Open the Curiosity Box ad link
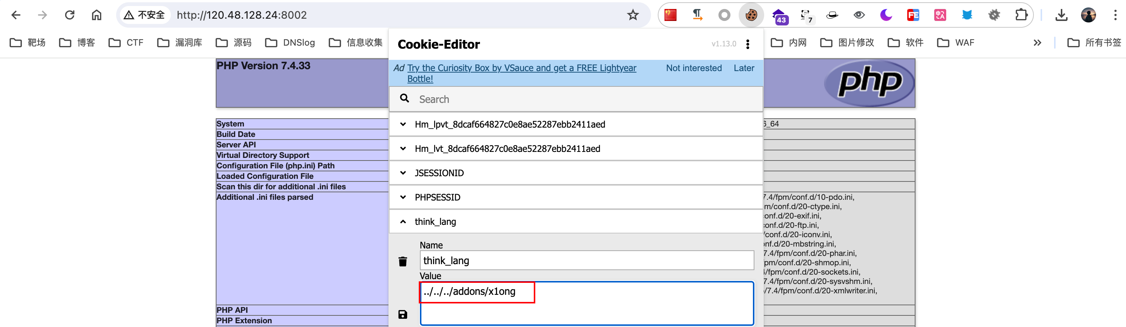1126x327 pixels. pyautogui.click(x=521, y=73)
